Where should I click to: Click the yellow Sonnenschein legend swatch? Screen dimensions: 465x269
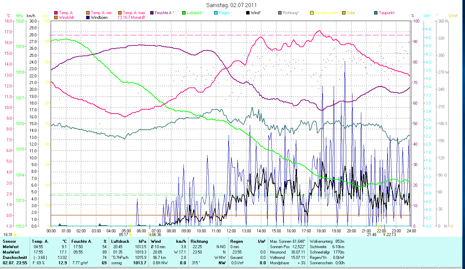pyautogui.click(x=312, y=13)
